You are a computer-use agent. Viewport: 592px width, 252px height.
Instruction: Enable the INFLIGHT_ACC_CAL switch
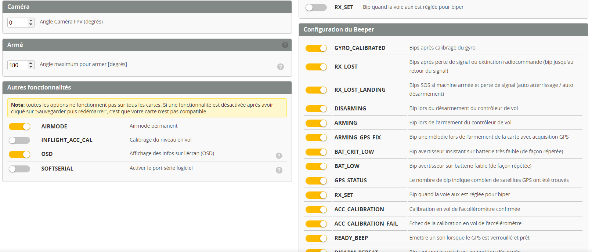coord(19,140)
